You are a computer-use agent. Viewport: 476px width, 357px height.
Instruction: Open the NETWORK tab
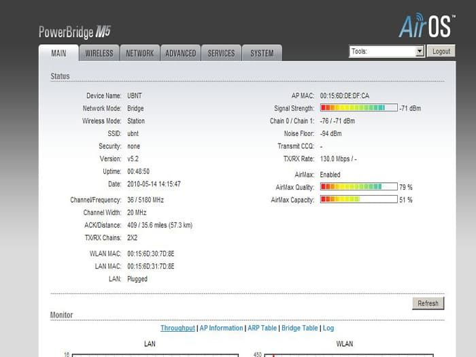click(x=139, y=54)
